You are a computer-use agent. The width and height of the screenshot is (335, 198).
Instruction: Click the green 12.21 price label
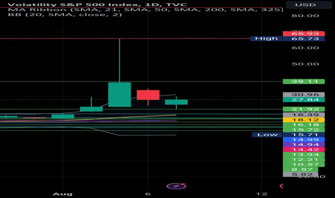coord(304,159)
